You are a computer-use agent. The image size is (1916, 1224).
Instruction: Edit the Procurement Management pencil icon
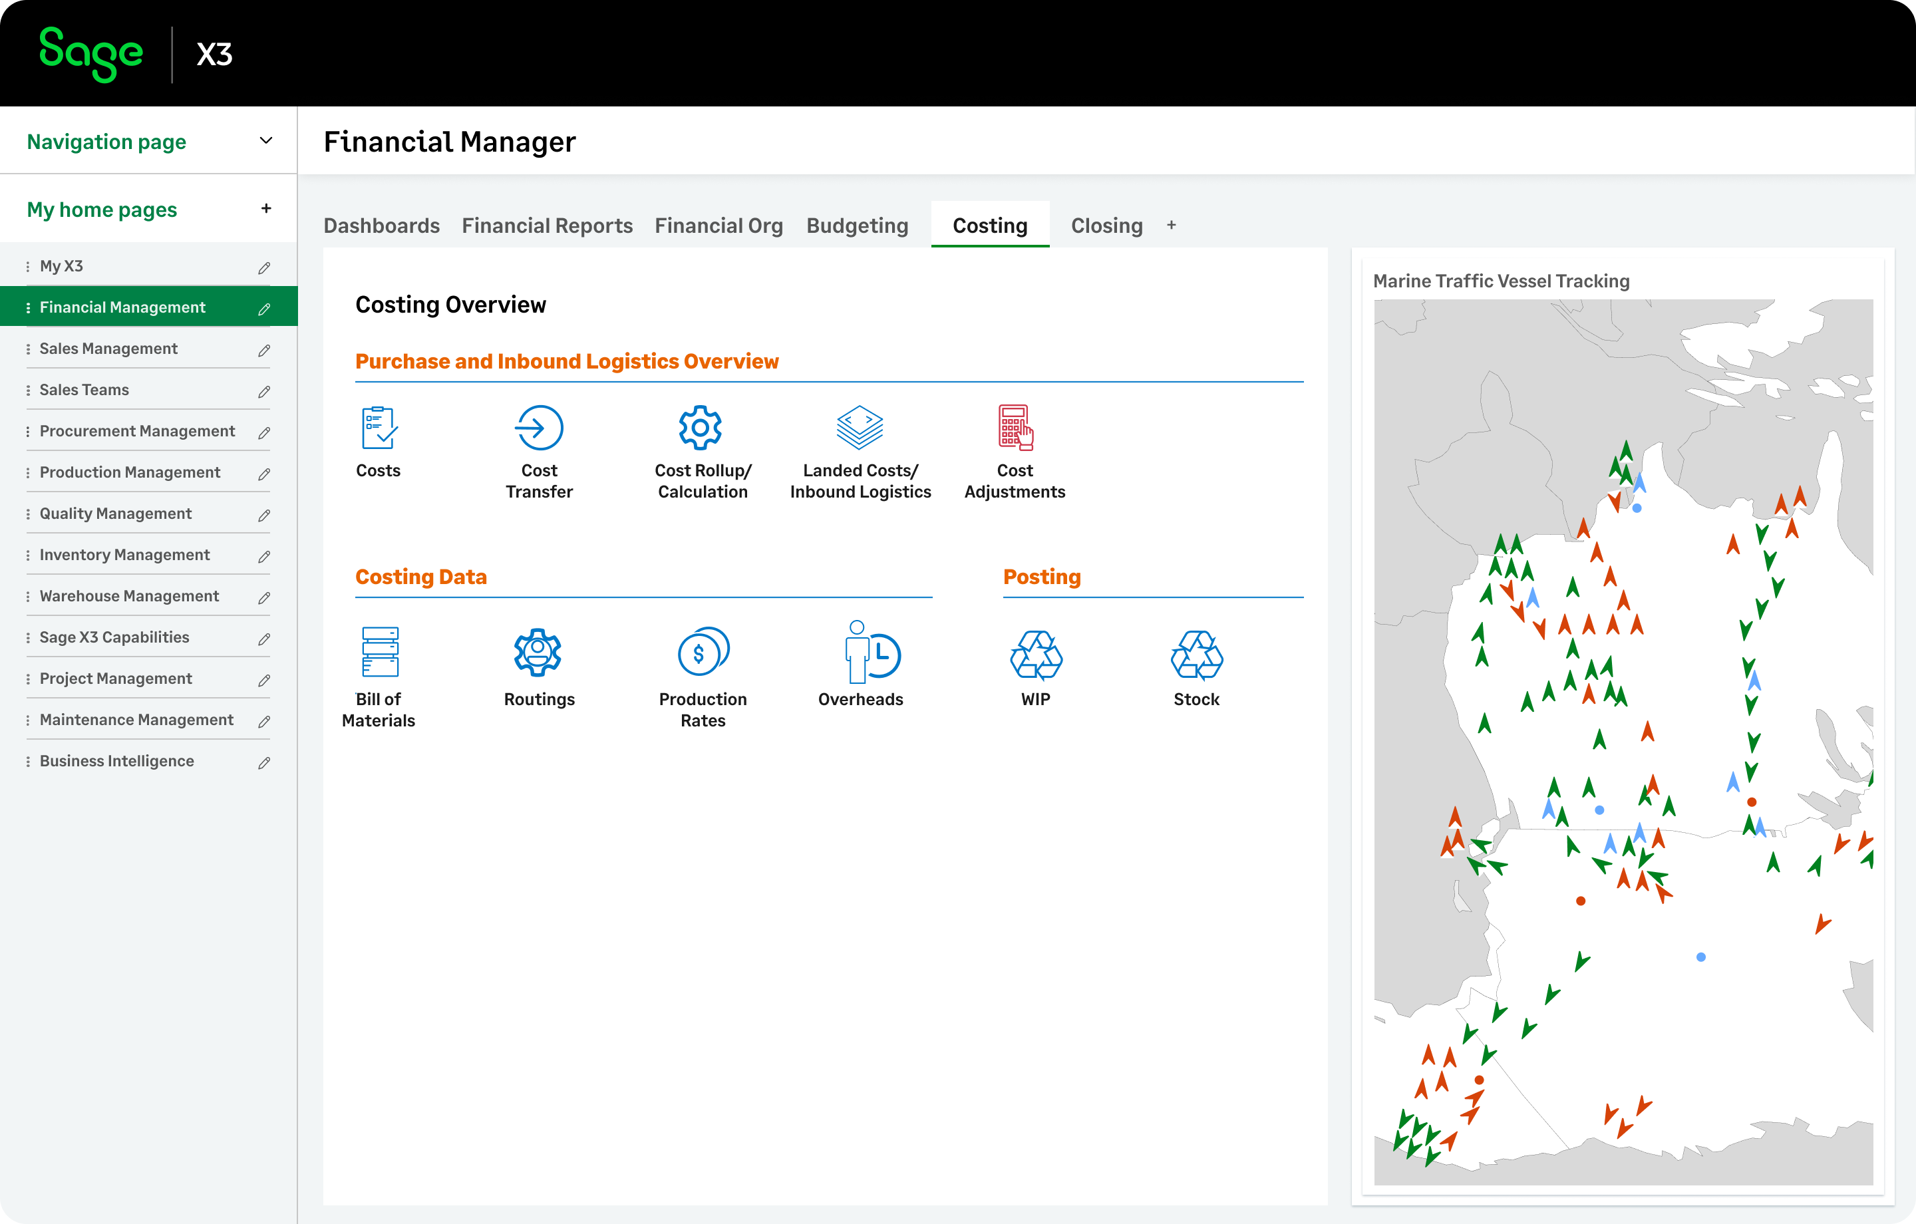pos(264,432)
